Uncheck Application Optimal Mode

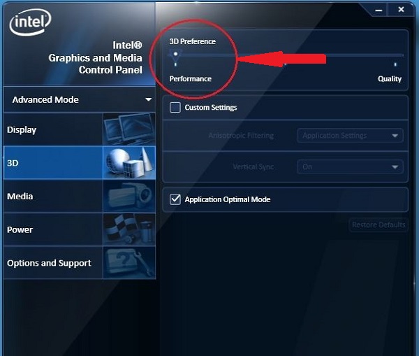pyautogui.click(x=175, y=199)
